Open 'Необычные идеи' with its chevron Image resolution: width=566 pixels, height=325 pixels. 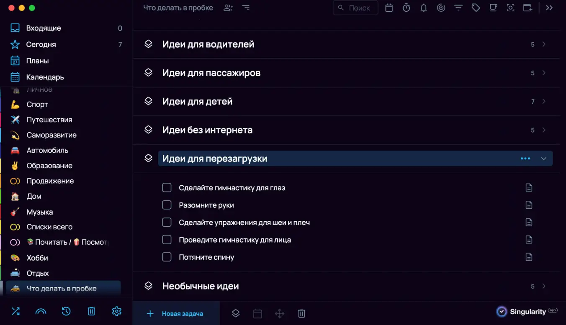tap(544, 286)
